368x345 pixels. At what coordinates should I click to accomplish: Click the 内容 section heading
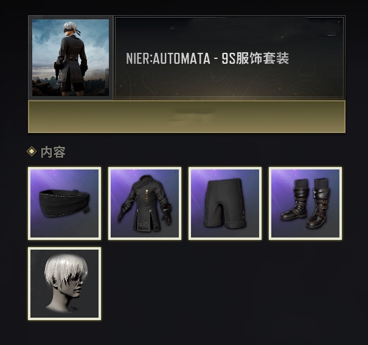[53, 152]
